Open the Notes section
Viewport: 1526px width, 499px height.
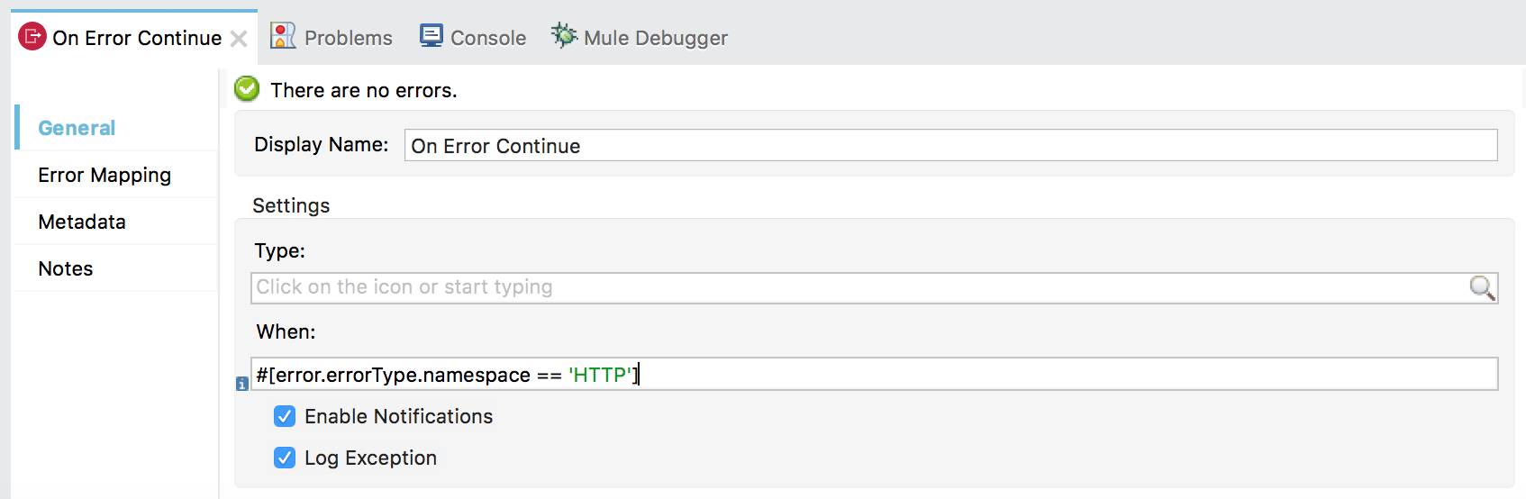coord(66,268)
